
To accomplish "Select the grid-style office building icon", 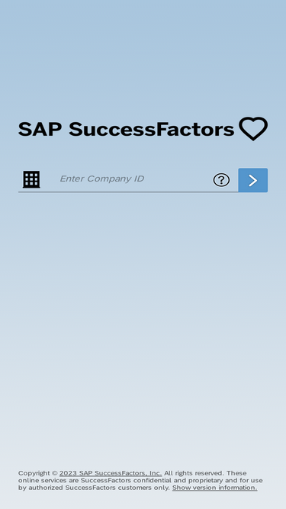I will click(x=31, y=179).
